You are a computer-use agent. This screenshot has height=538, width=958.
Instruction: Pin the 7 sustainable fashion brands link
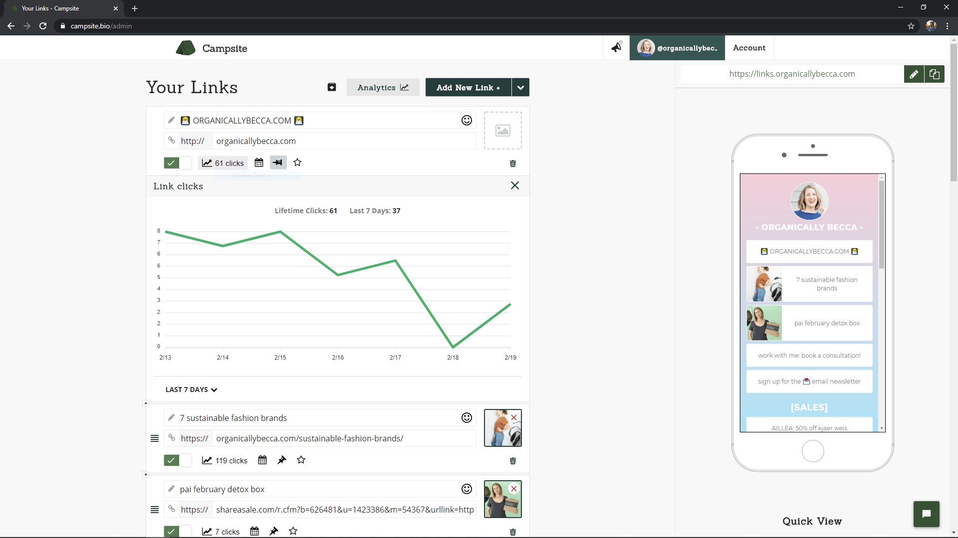(x=282, y=460)
